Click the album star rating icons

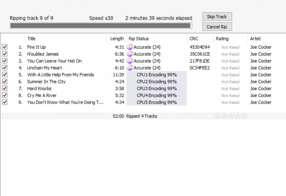point(230,116)
